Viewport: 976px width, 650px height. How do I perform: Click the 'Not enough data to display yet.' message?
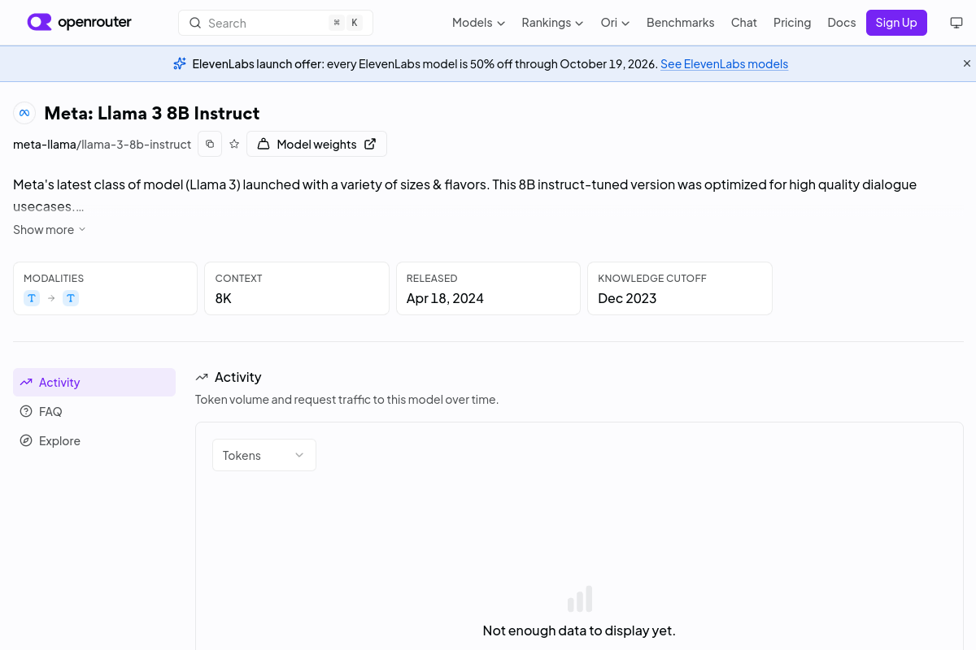[579, 630]
